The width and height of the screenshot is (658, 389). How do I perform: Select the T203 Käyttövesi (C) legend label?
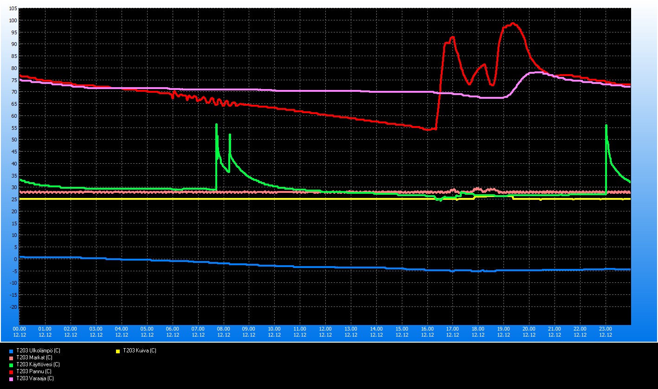pos(38,365)
